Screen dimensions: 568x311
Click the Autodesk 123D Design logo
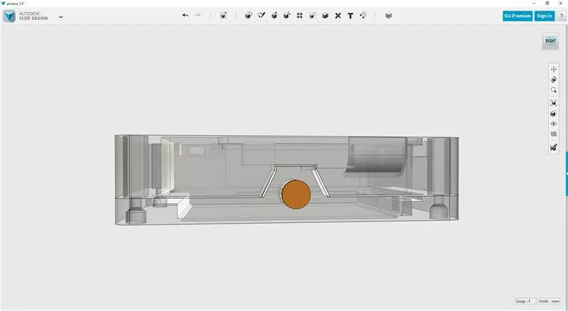9,16
